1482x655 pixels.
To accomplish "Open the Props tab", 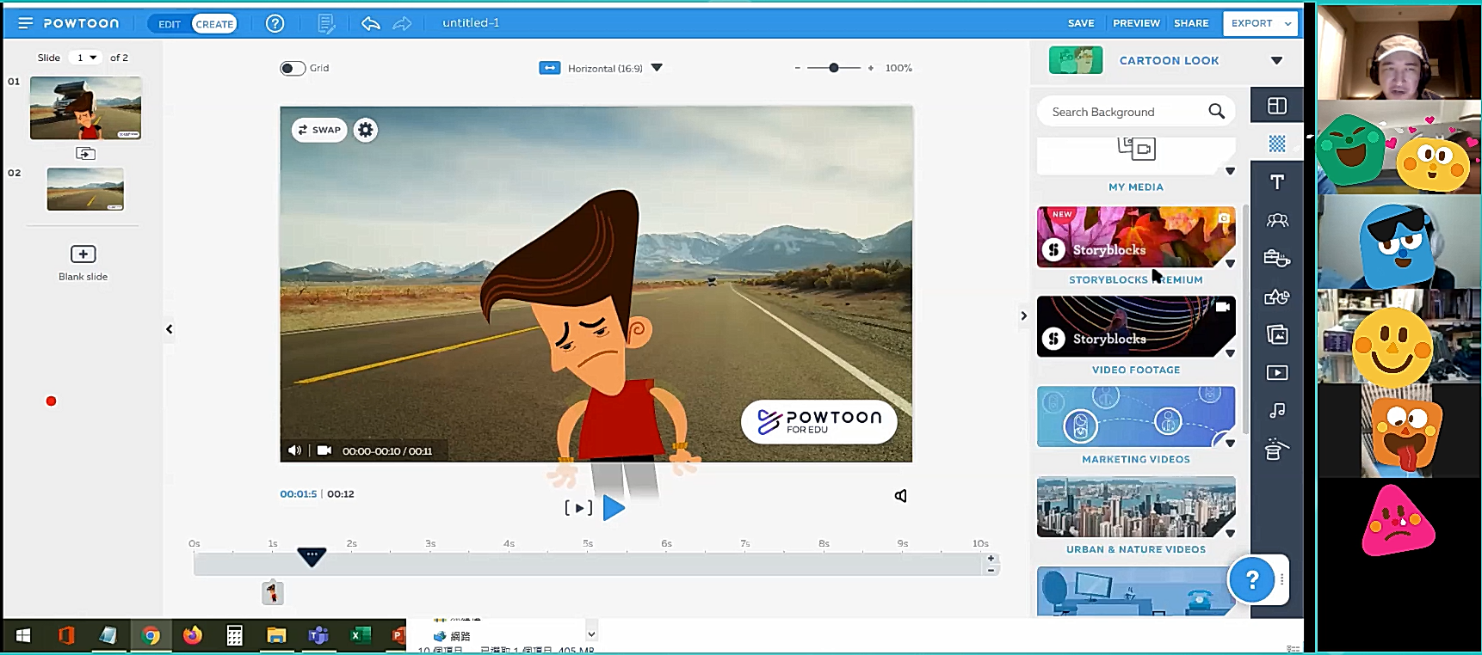I will [1277, 258].
